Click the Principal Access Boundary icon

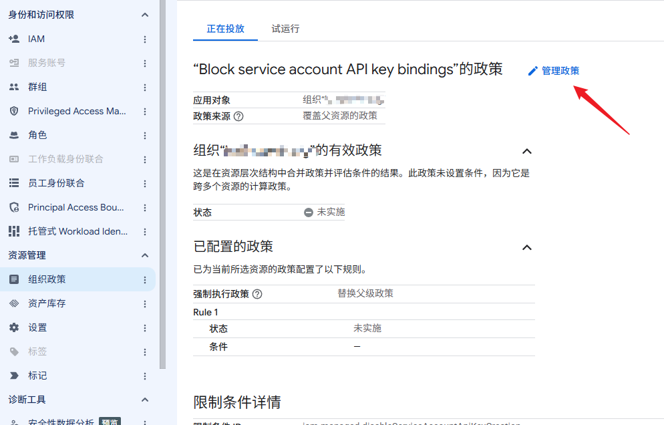pyautogui.click(x=14, y=207)
